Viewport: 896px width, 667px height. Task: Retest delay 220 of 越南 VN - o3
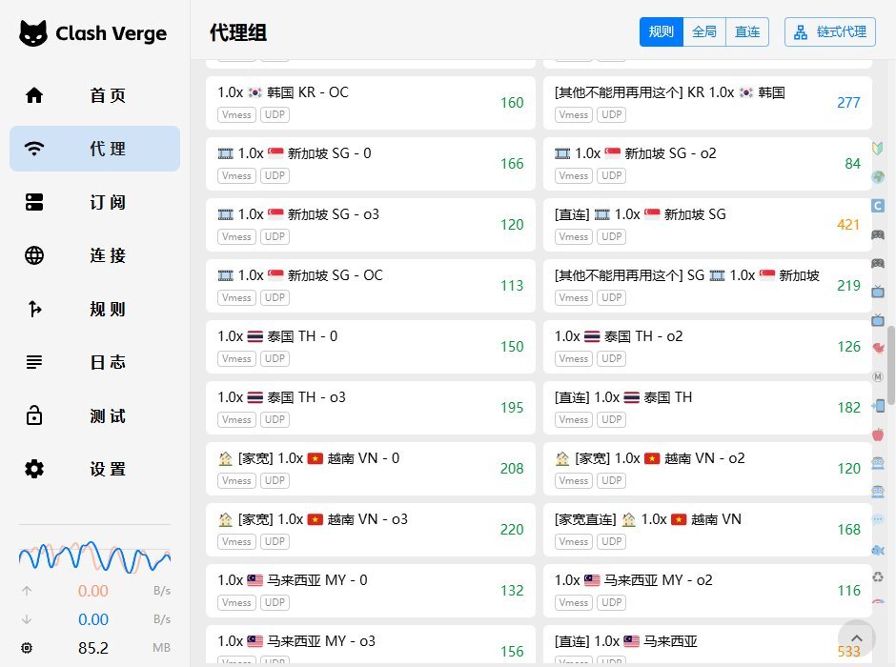(x=512, y=530)
